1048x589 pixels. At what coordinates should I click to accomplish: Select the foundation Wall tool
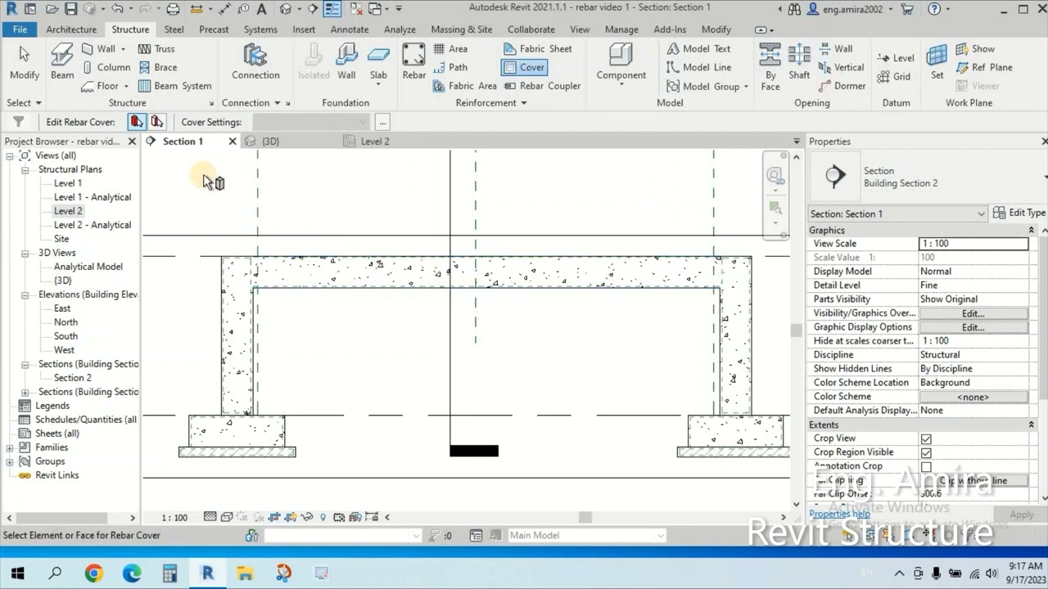tap(346, 62)
